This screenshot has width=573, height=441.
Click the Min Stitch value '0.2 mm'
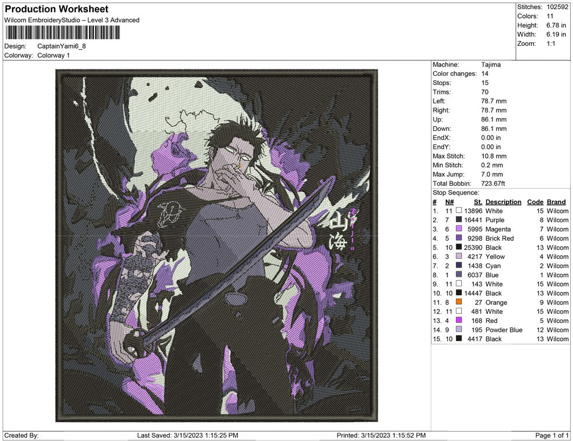click(492, 165)
